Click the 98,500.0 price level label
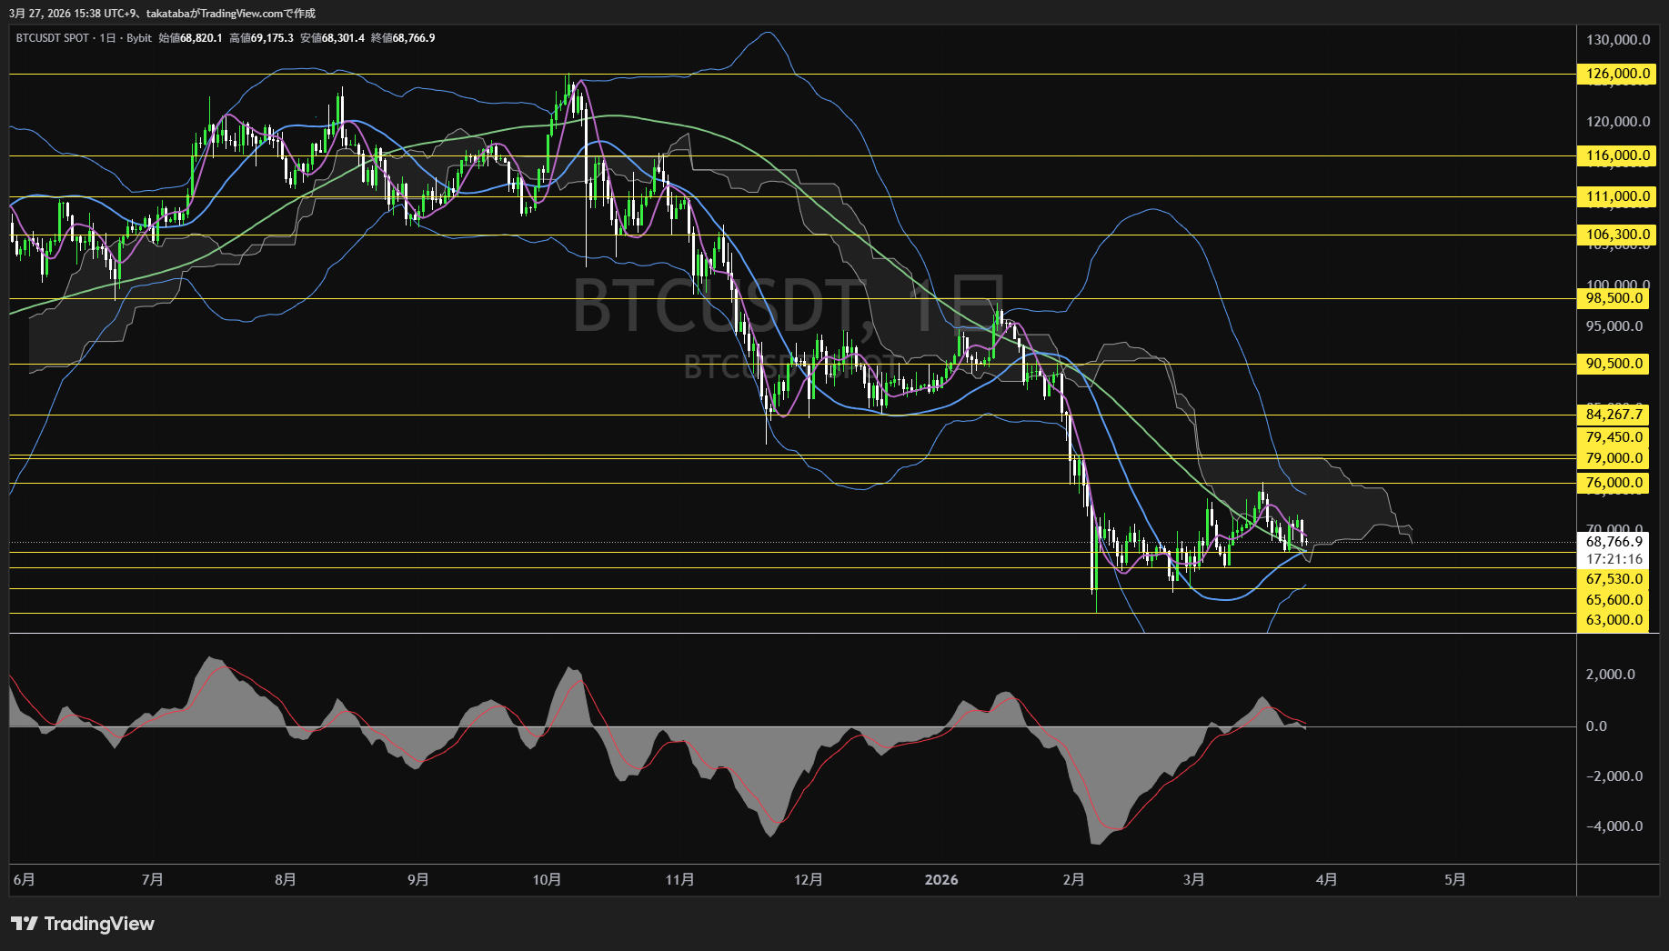 tap(1614, 298)
